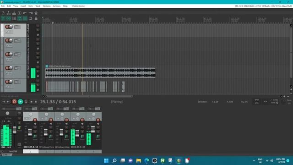This screenshot has height=165, width=293.
Task: Mute mixer strip 2 with the speaker icon
Action: [x=51, y=124]
